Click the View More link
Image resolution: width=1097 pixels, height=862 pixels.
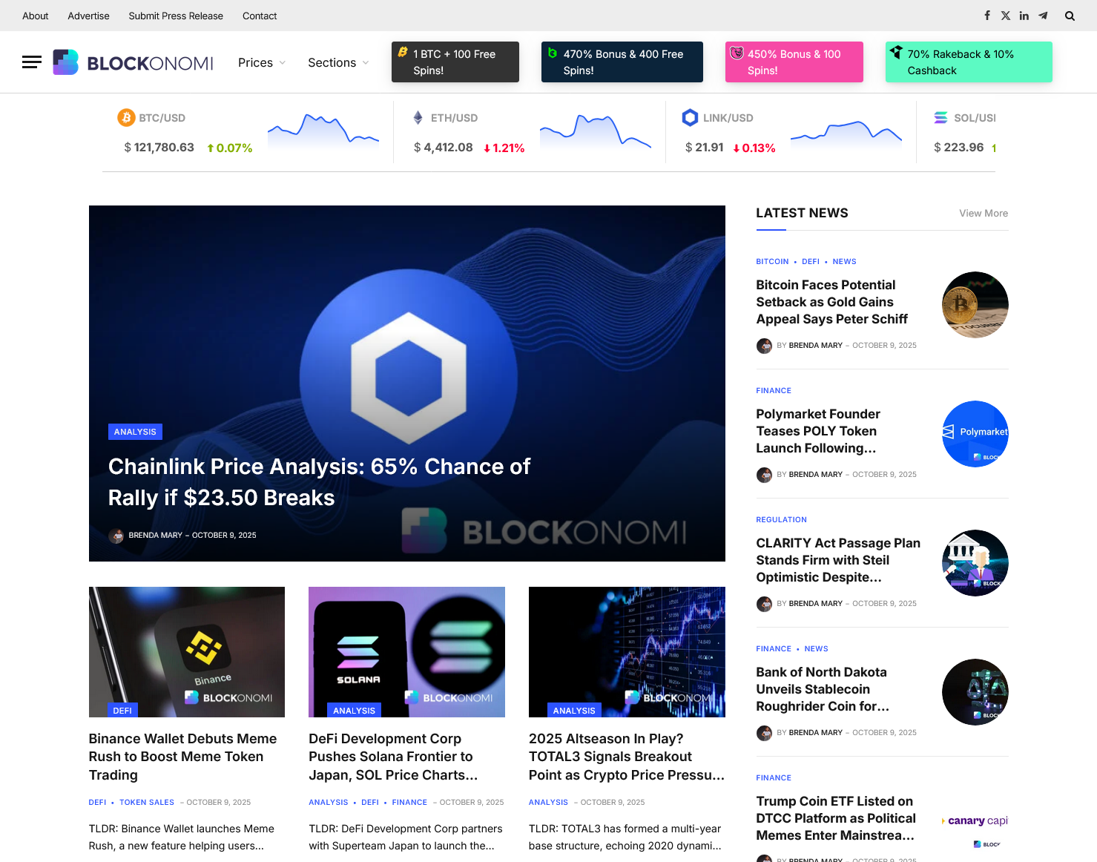tap(983, 213)
